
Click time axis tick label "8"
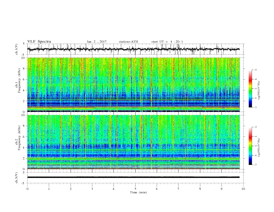pyautogui.click(x=200, y=189)
